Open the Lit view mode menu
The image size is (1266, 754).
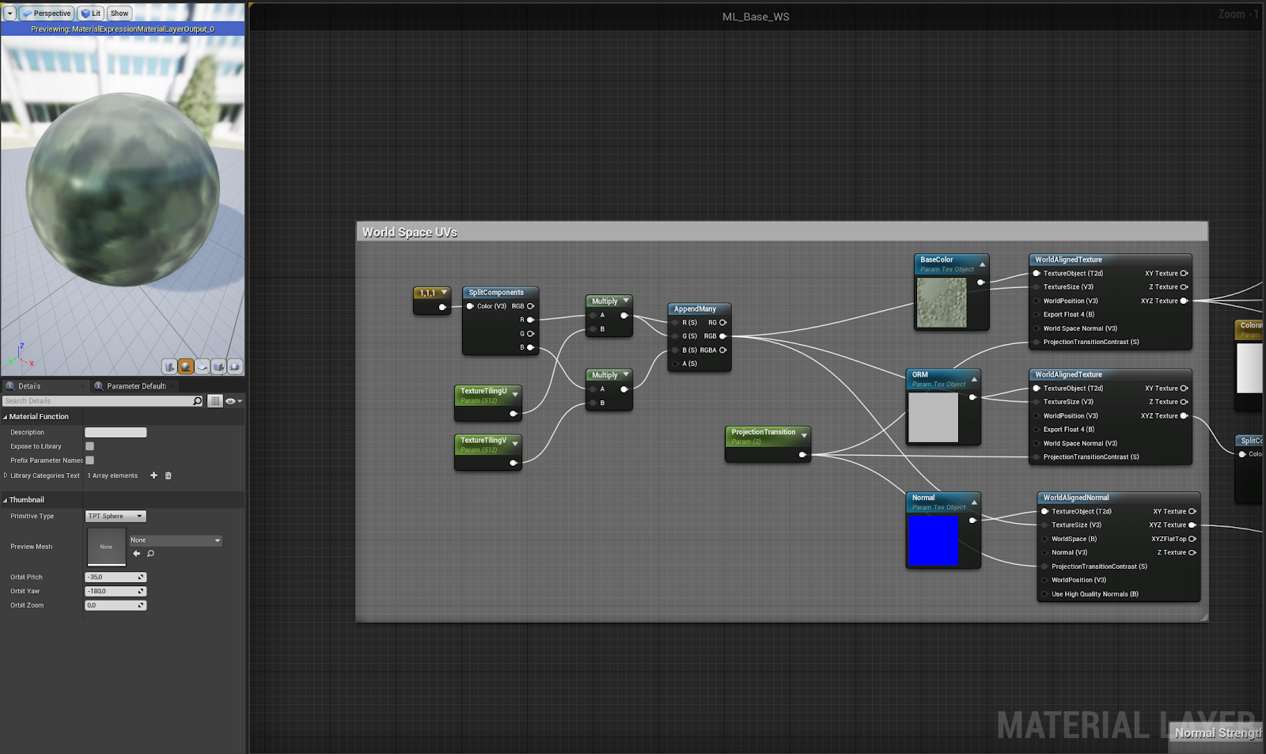click(x=91, y=13)
